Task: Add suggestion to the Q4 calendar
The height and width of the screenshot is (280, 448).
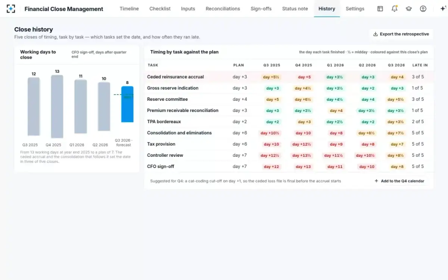Action: [399, 181]
